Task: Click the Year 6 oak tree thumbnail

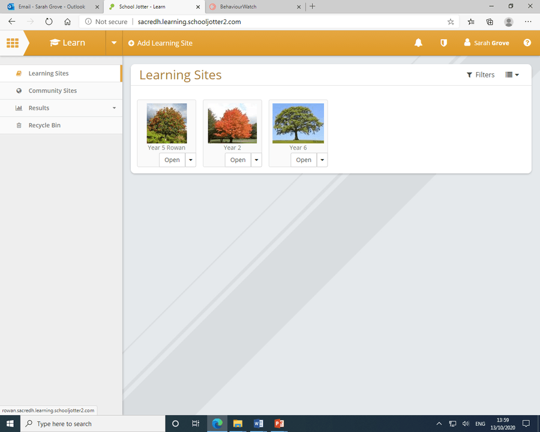Action: 298,124
